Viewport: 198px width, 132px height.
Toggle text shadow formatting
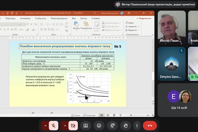pos(8,29)
